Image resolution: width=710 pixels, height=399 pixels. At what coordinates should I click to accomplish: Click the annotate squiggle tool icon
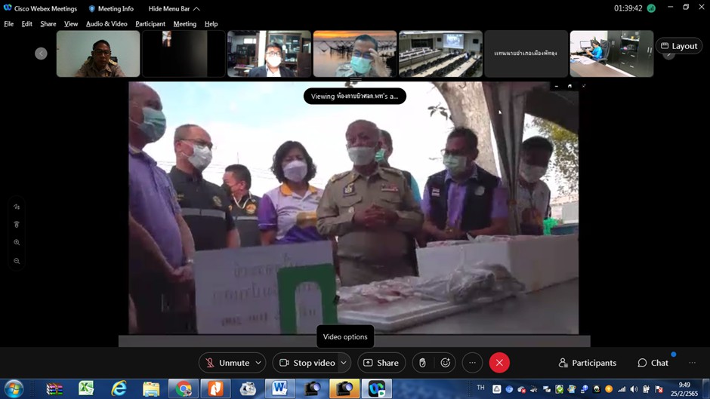tap(17, 207)
